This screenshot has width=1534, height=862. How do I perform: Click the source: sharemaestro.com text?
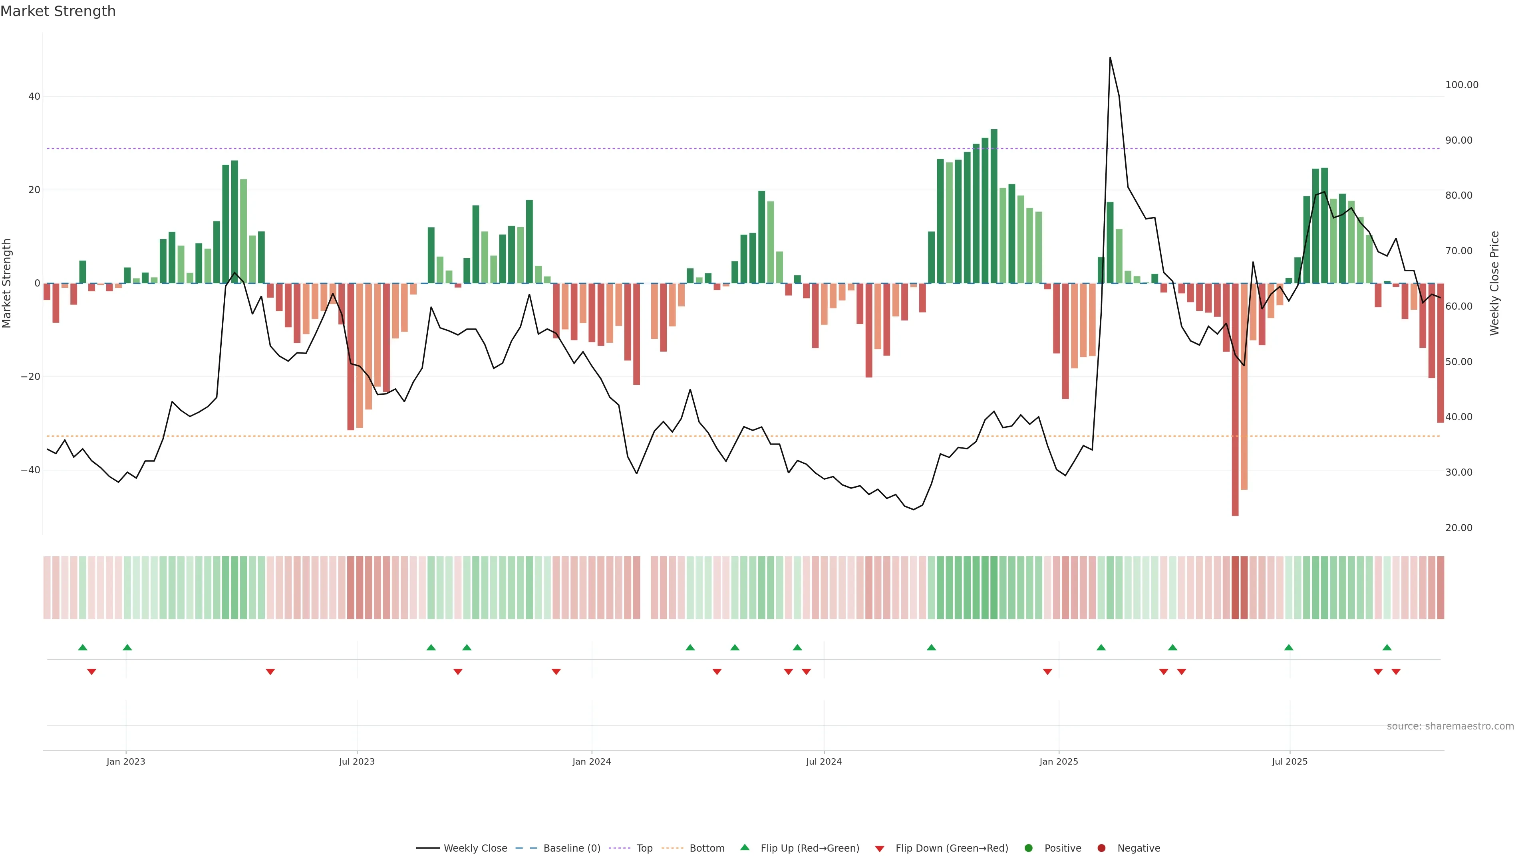(x=1450, y=726)
